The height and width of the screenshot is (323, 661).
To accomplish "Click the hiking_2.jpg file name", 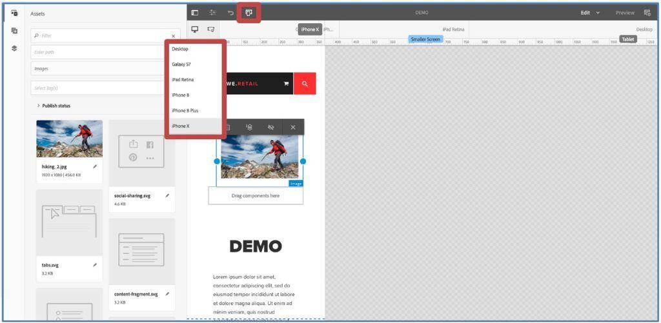I will pyautogui.click(x=54, y=167).
